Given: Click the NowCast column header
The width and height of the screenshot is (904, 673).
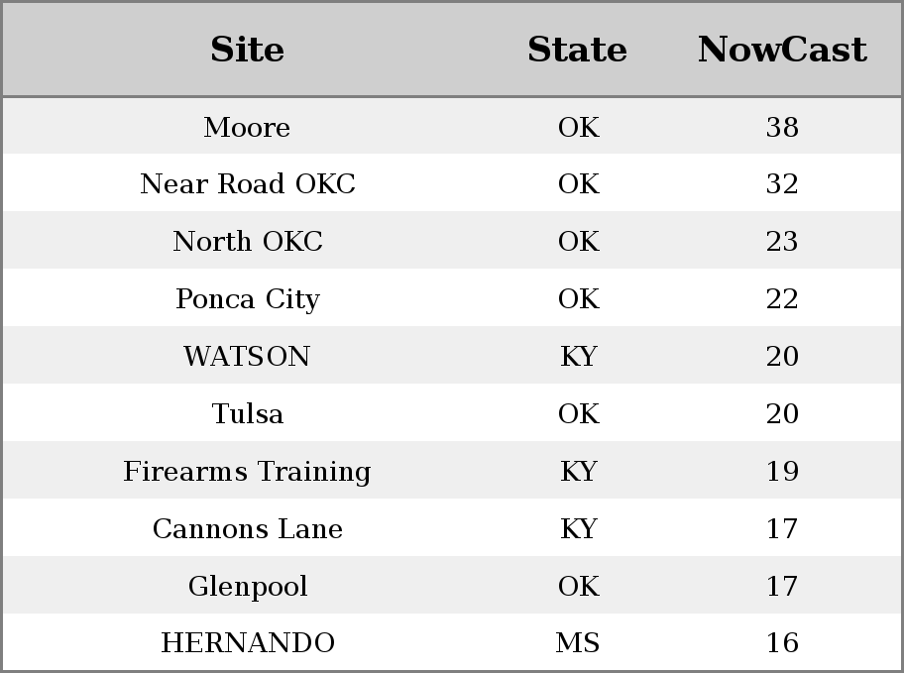Looking at the screenshot, I should 782,49.
